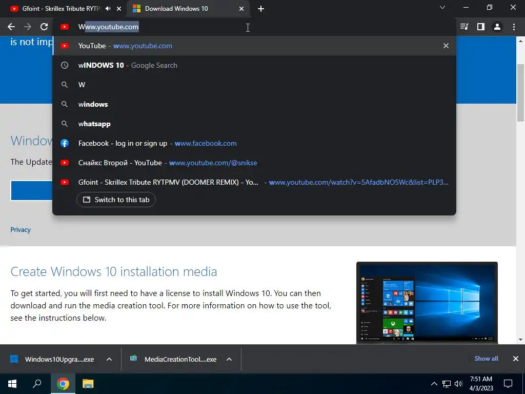Open Facebook log in suggestion

[254, 143]
